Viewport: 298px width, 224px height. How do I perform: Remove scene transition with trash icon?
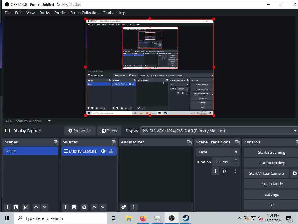point(226,171)
